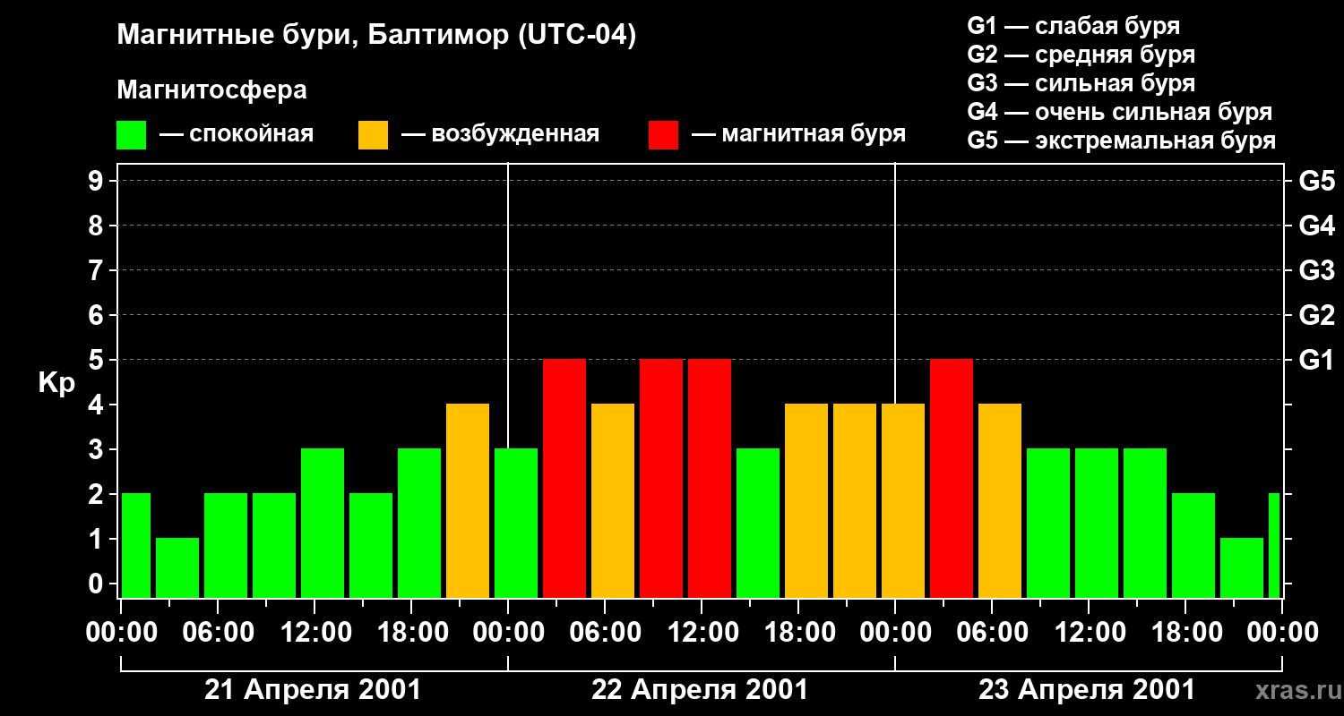The image size is (1344, 716).
Task: Click 'G2 — средняя буря' legend line
Action: coord(1081,55)
